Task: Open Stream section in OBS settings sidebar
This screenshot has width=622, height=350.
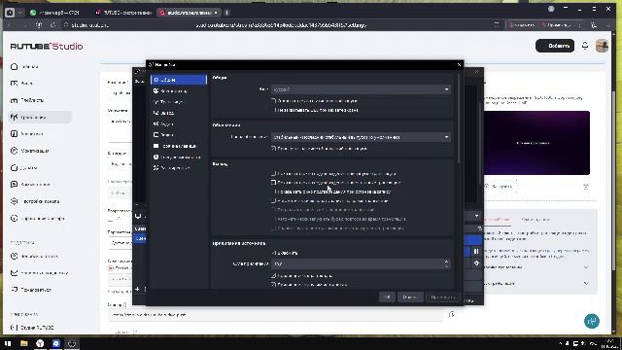Action: (x=179, y=102)
